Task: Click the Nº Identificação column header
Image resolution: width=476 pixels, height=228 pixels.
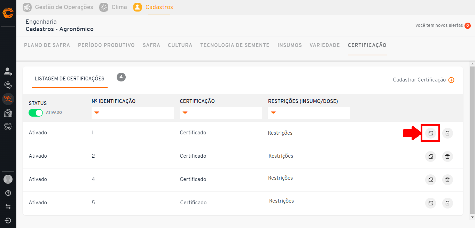Action: point(114,101)
